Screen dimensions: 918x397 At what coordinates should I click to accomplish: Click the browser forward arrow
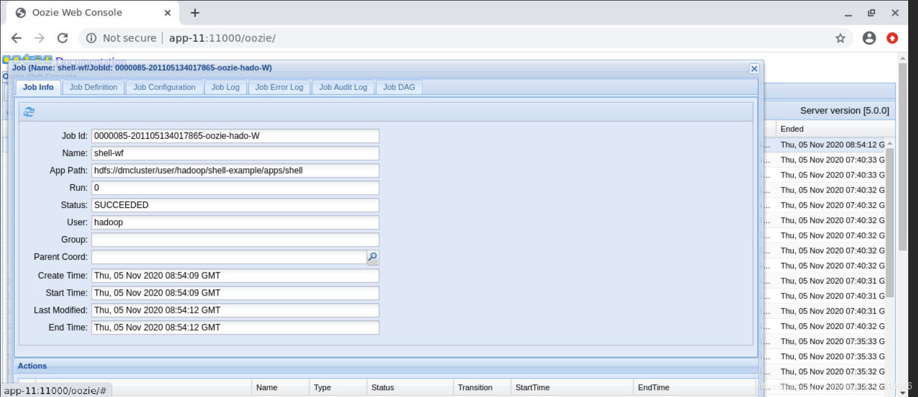(39, 38)
